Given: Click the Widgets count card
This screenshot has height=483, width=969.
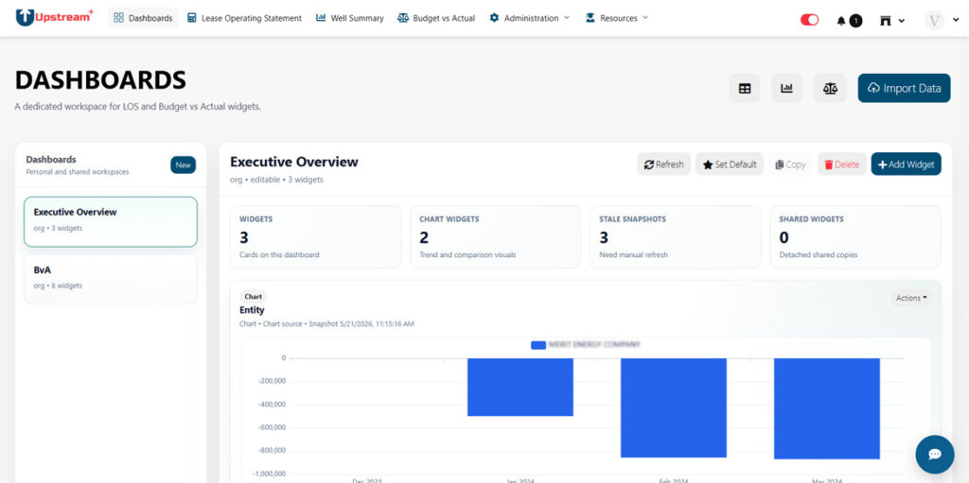Looking at the screenshot, I should click(316, 237).
